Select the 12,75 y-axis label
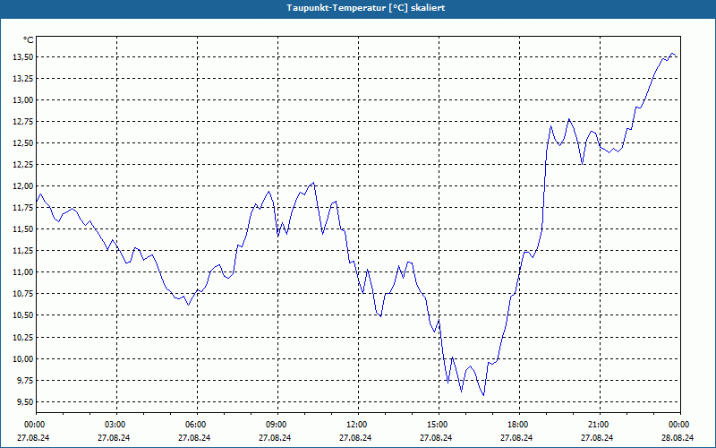Image resolution: width=716 pixels, height=448 pixels. 24,122
